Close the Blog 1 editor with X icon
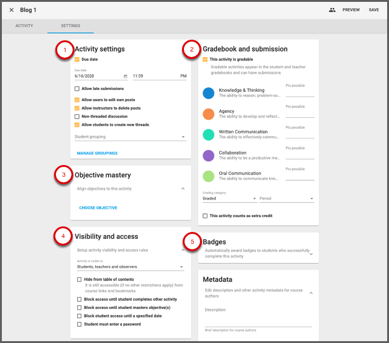The height and width of the screenshot is (343, 389). pyautogui.click(x=11, y=10)
